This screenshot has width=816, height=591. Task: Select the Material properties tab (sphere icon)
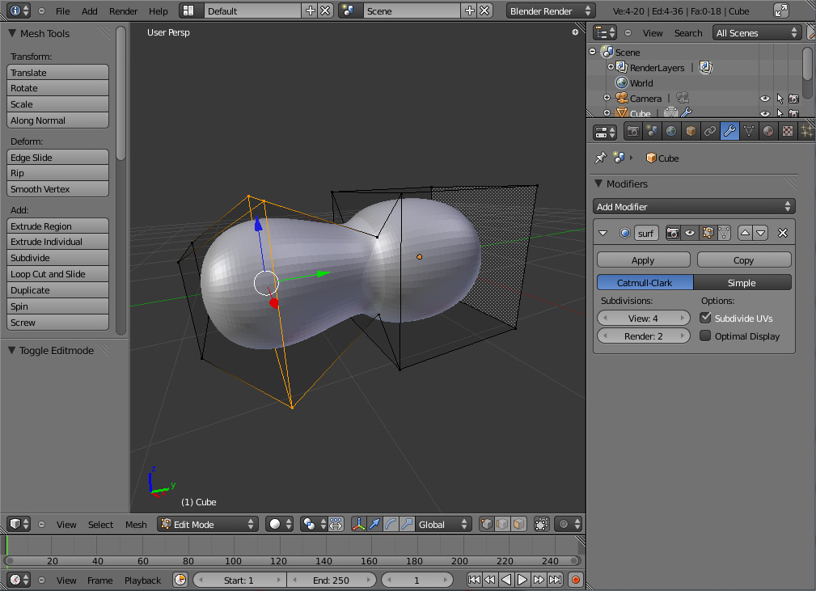[768, 131]
